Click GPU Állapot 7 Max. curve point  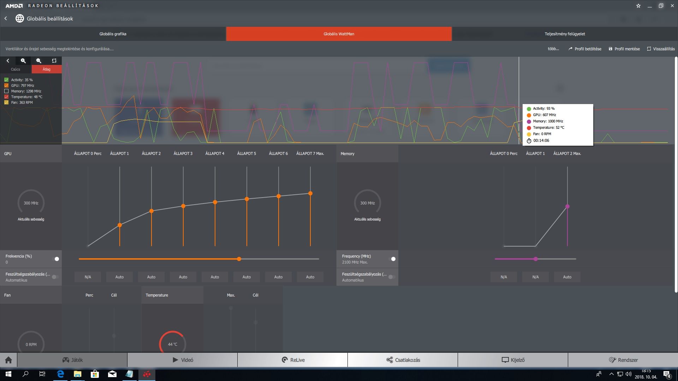pos(310,193)
